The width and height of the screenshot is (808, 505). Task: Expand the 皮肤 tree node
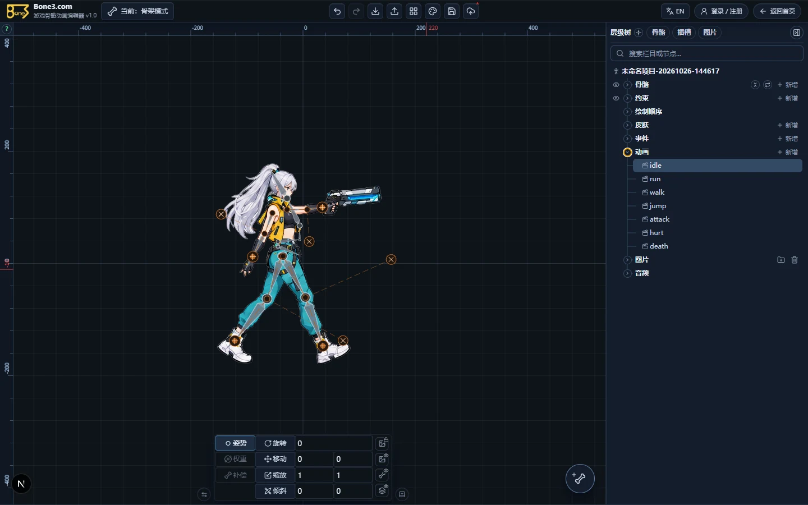pos(627,125)
